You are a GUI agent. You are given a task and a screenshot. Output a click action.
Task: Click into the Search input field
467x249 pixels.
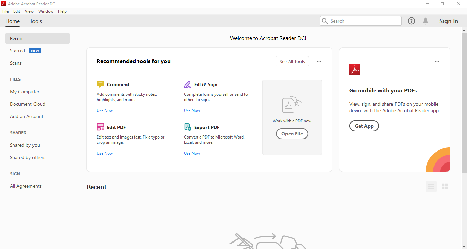click(361, 21)
